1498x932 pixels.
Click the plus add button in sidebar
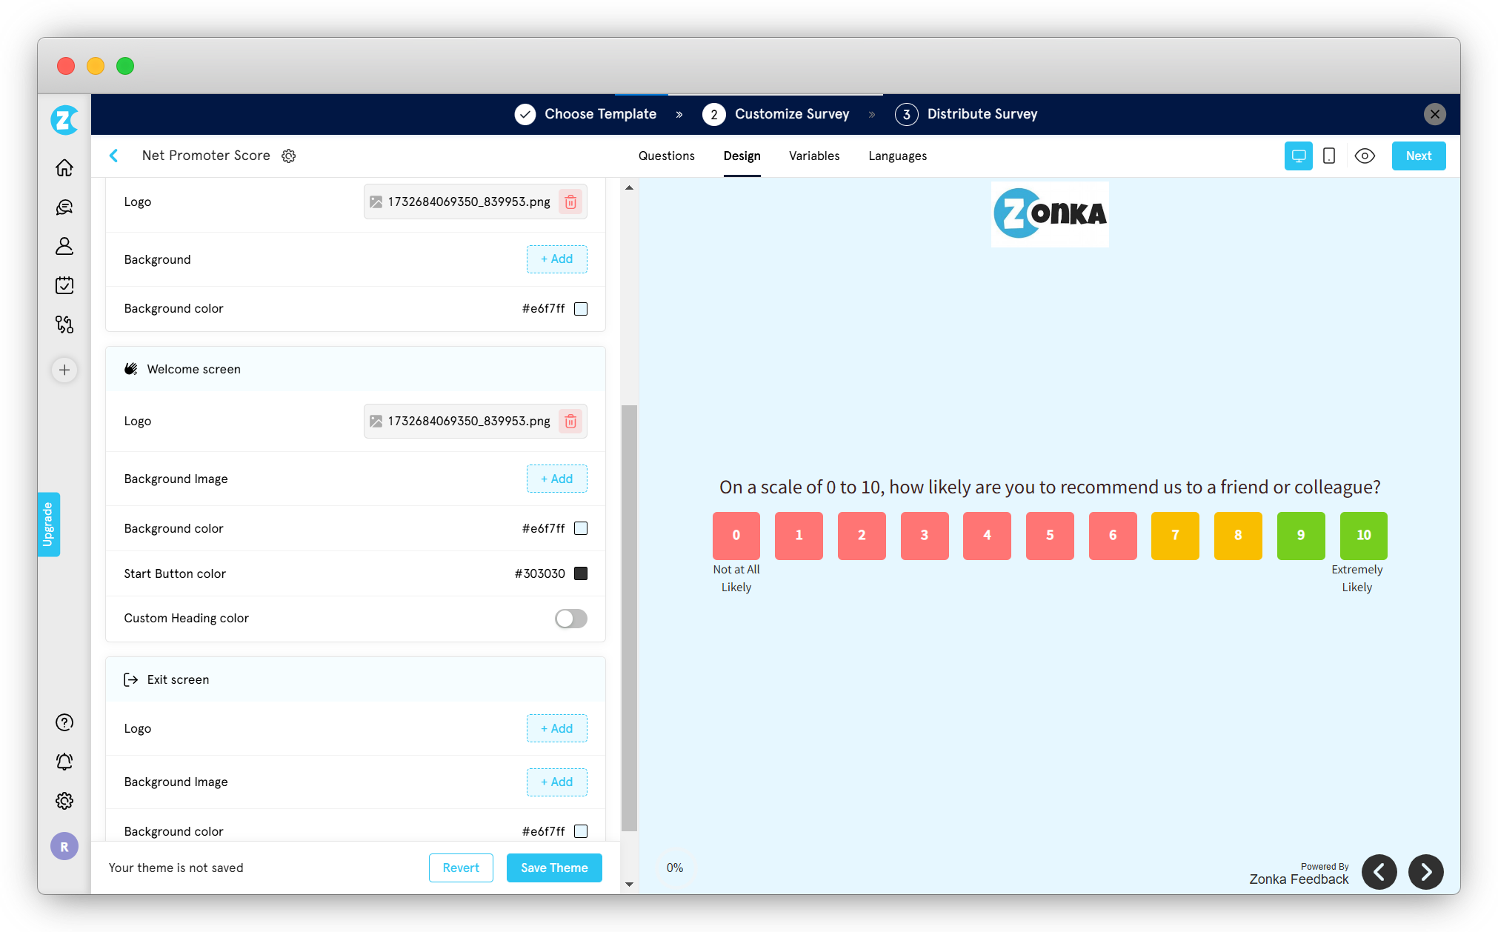[x=64, y=370]
